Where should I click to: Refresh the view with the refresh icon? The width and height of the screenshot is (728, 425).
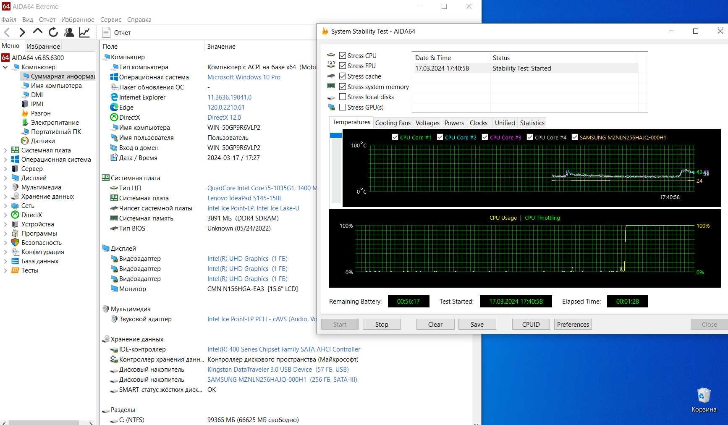[x=53, y=32]
